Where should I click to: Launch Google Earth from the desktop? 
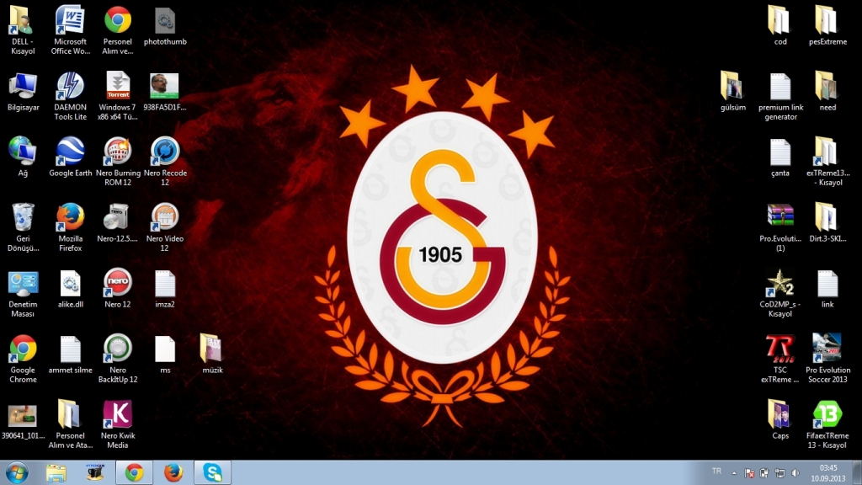[71, 157]
